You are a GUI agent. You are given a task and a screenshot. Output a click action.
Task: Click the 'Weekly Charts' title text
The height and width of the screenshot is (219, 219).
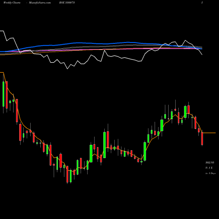coord(12,3)
